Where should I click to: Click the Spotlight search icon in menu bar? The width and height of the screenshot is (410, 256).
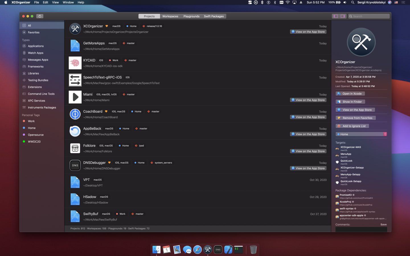[x=352, y=2]
